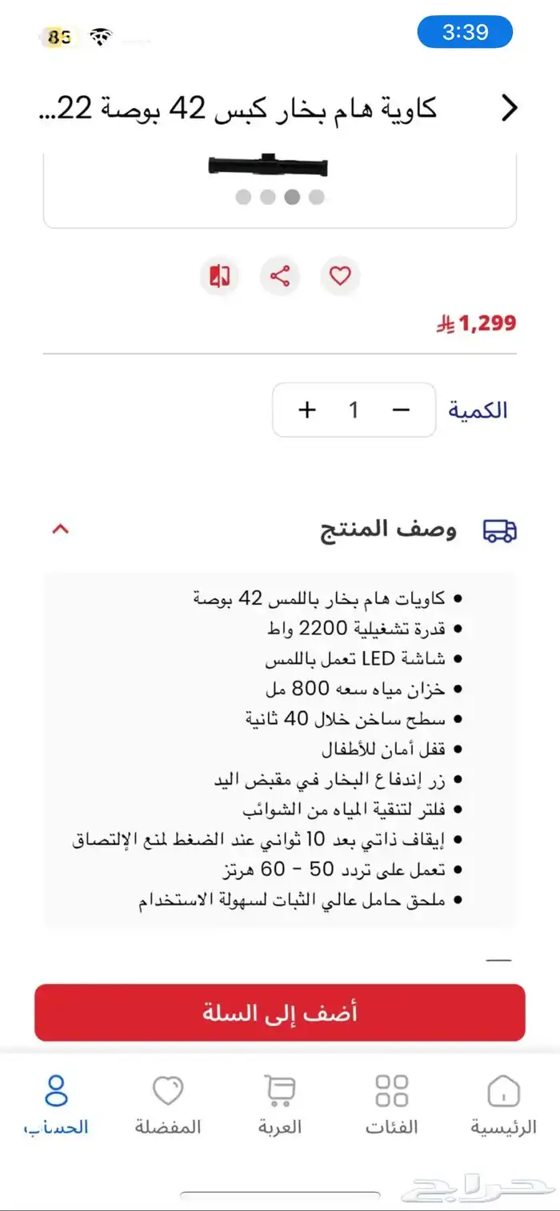The width and height of the screenshot is (560, 1211).
Task: Tap the black product image thumbnail
Action: [x=266, y=166]
